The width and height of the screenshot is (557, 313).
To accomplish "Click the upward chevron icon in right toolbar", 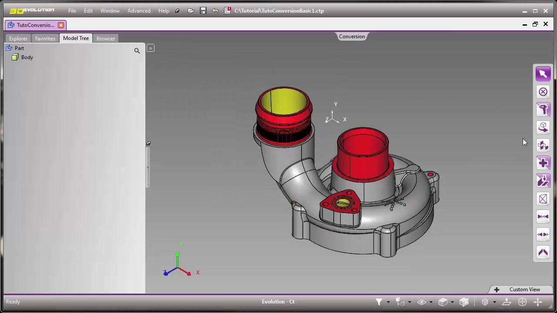I will (x=543, y=252).
